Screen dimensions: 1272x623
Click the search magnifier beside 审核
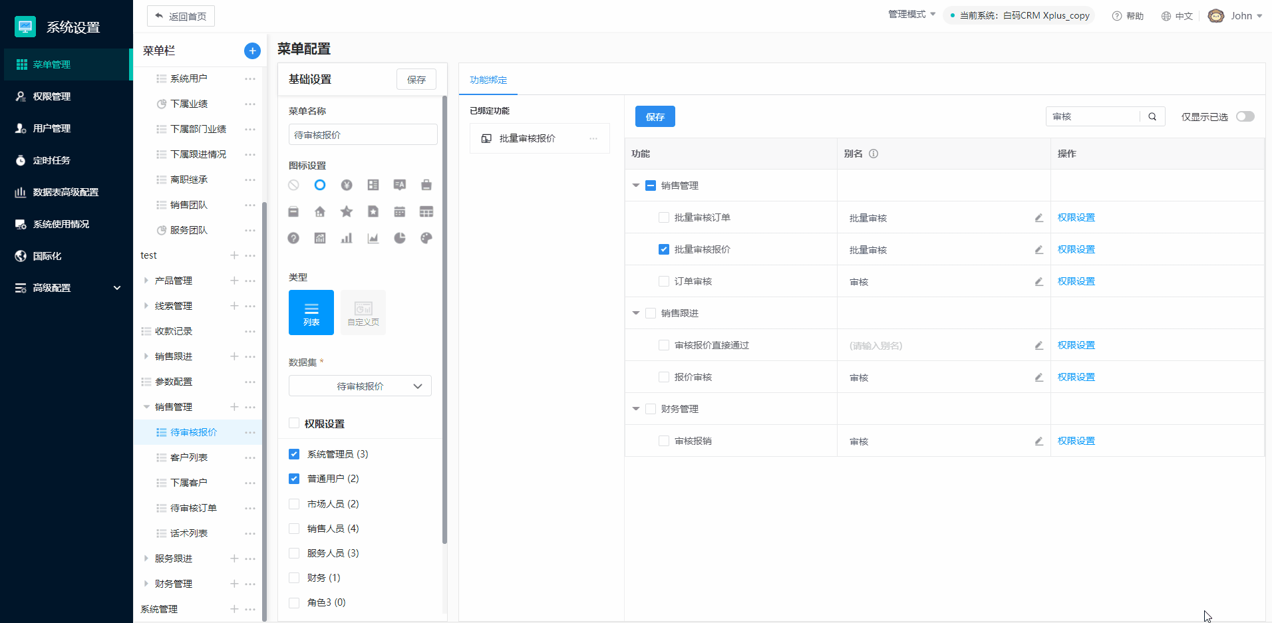coord(1152,116)
